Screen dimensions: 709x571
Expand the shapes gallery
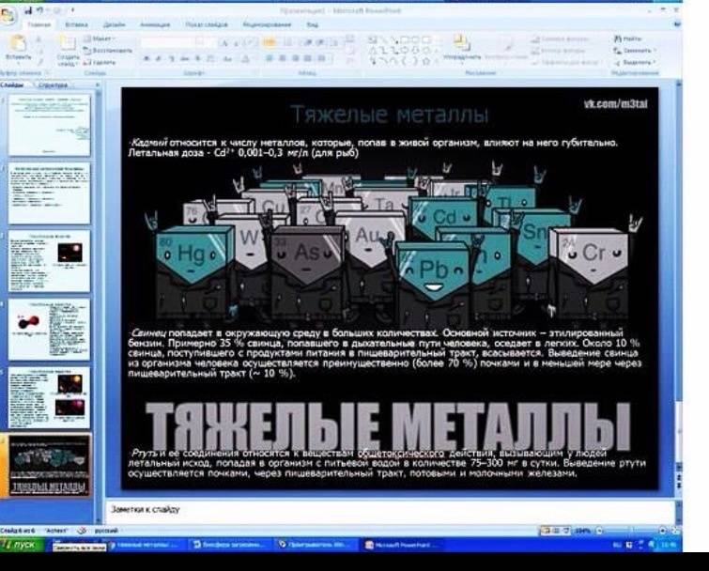438,61
